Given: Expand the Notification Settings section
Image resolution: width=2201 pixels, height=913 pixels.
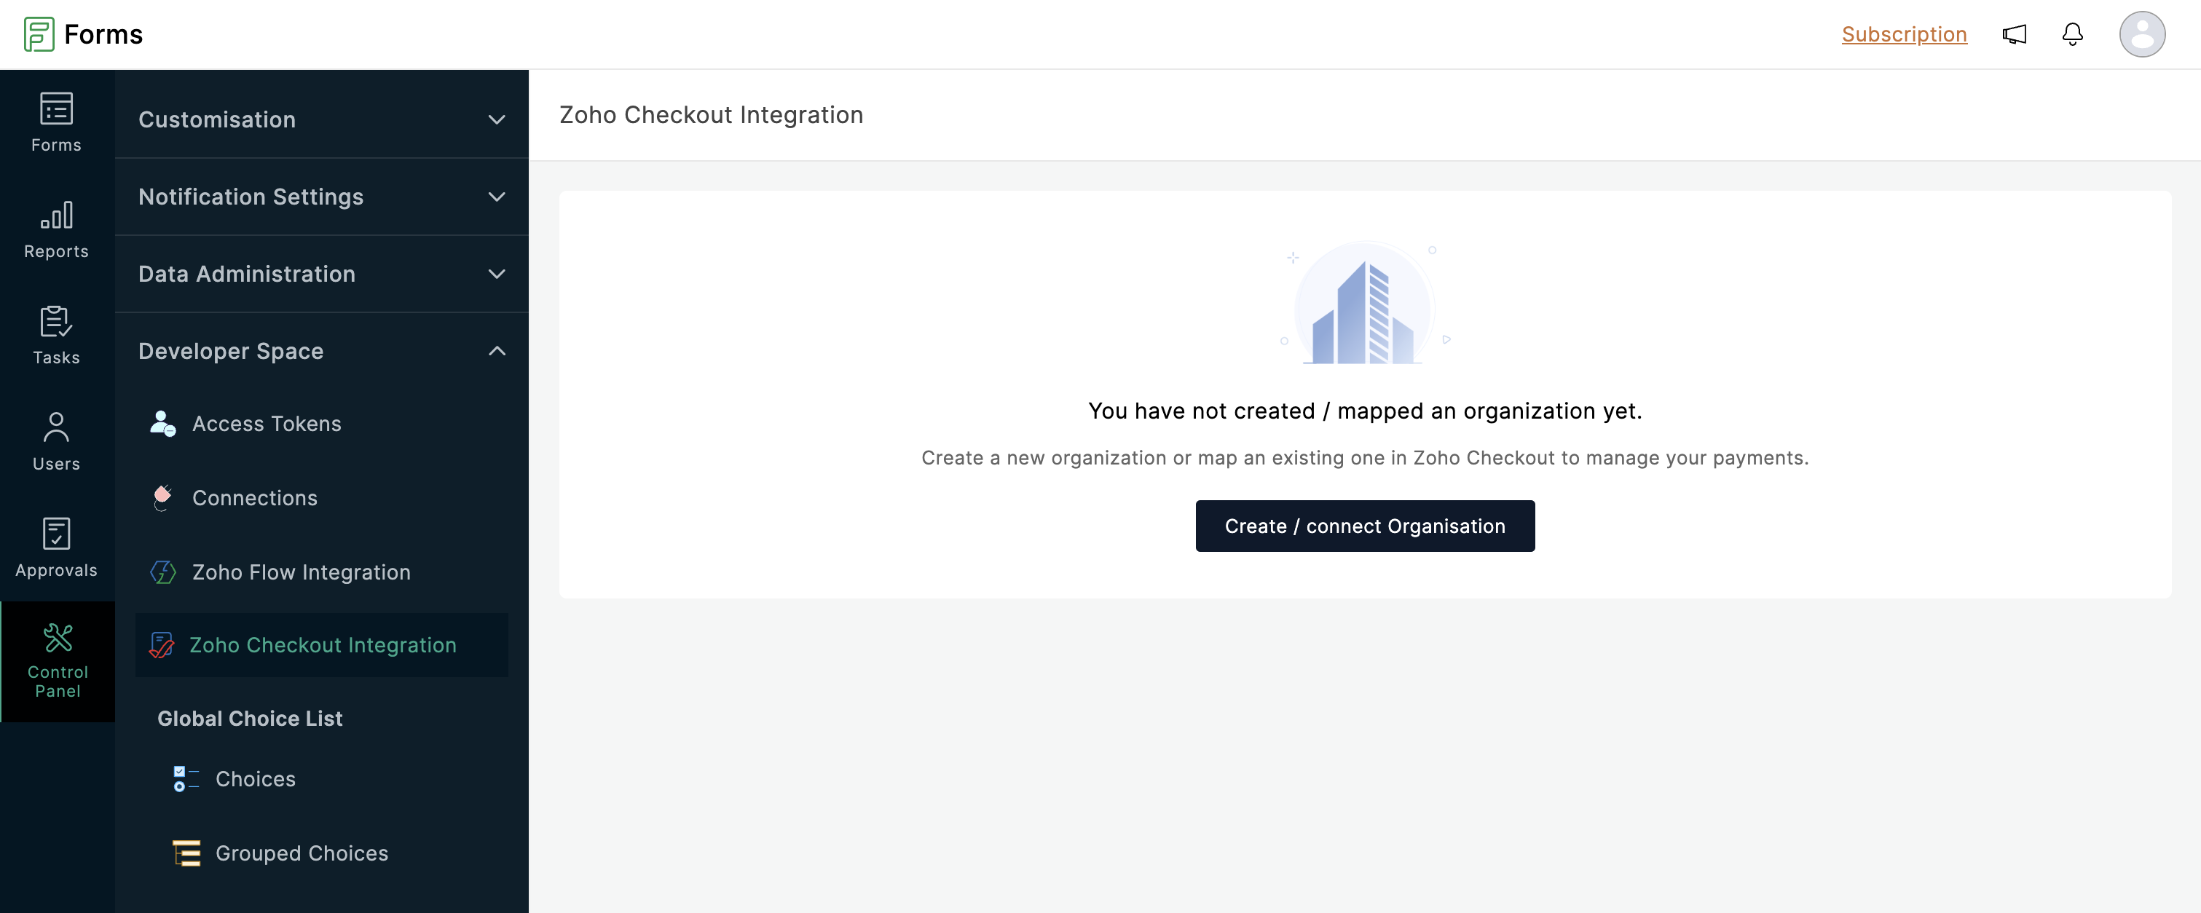Looking at the screenshot, I should click(x=321, y=197).
